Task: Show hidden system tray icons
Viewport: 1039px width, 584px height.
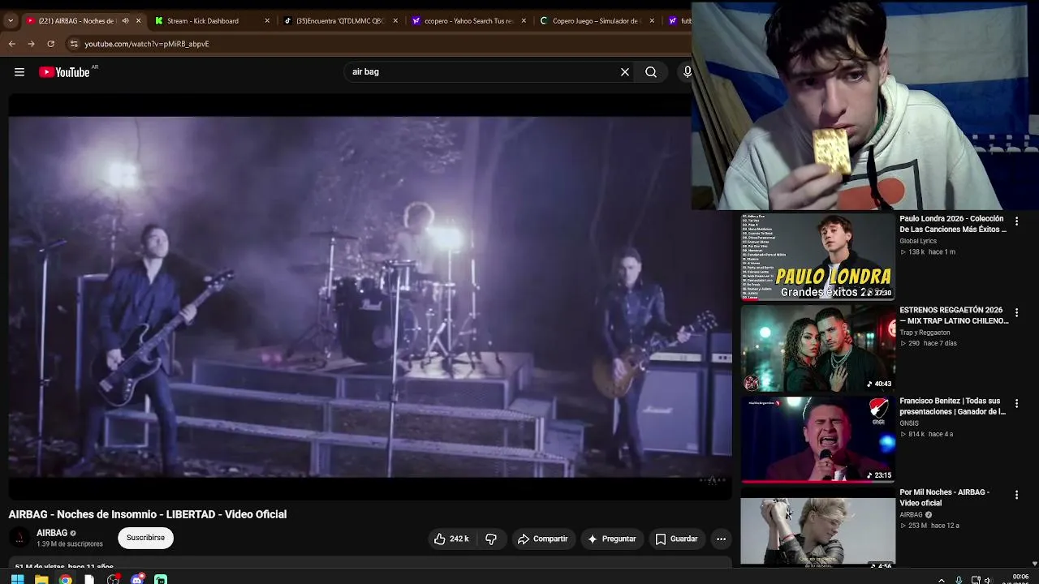Action: click(x=942, y=580)
